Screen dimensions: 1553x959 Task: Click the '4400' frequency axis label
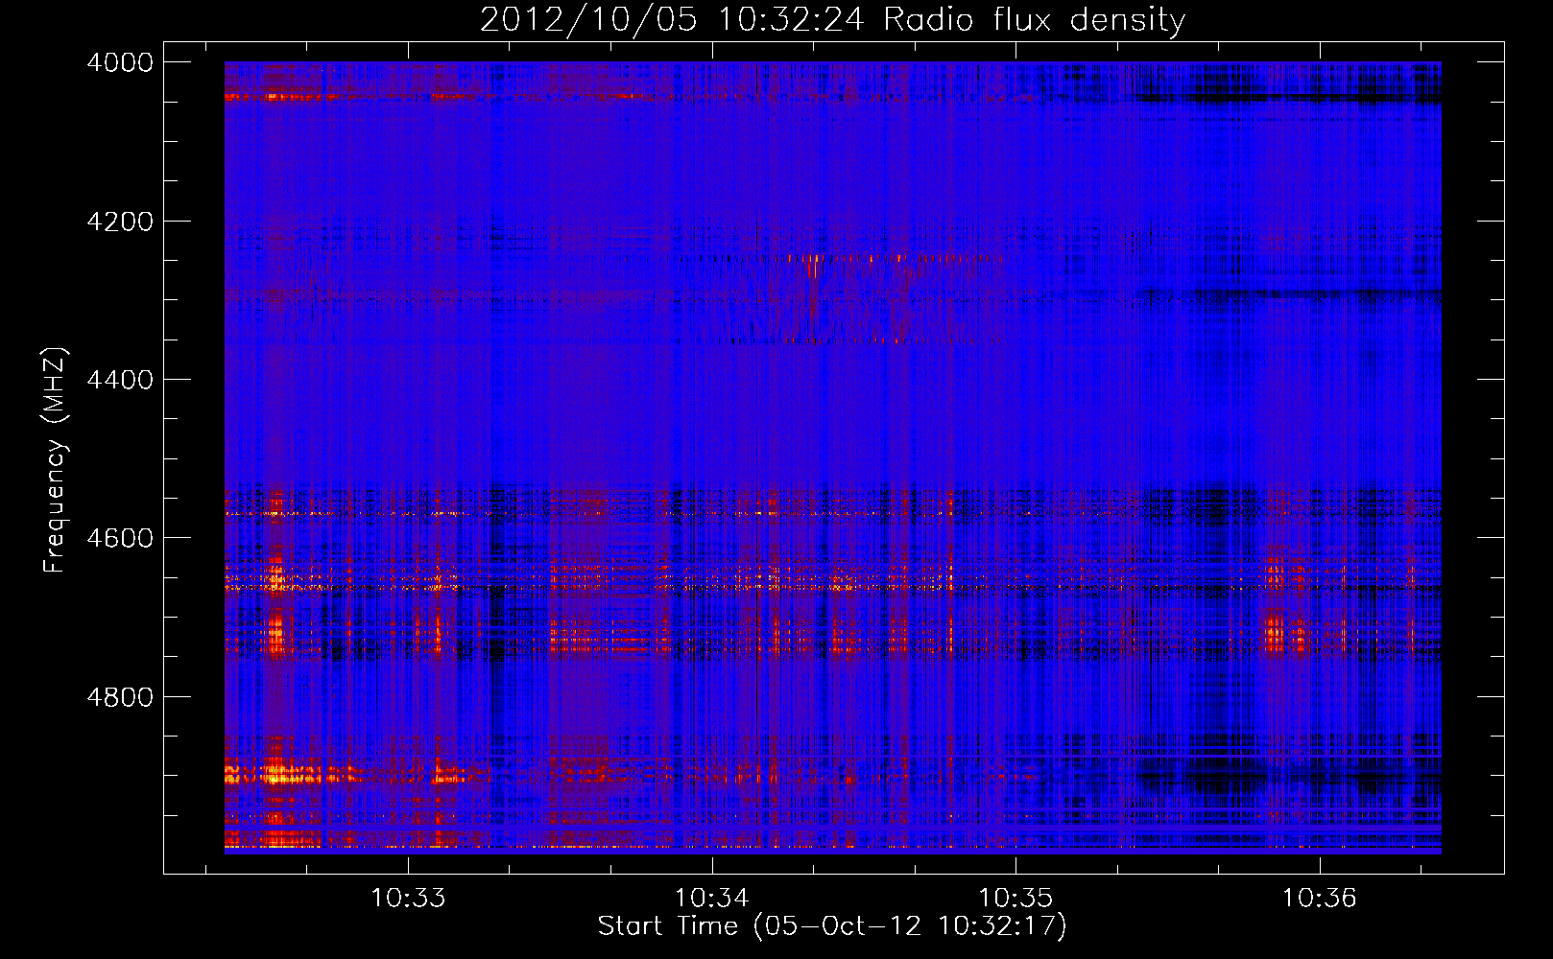pos(120,380)
